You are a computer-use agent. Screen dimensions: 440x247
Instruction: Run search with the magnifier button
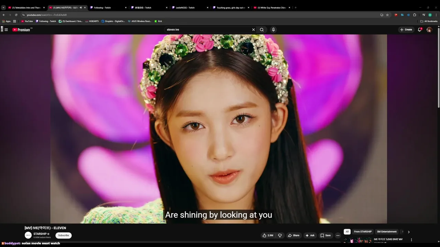(x=262, y=30)
